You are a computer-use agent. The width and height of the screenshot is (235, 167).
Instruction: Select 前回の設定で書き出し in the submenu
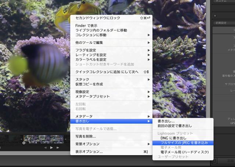174,126
